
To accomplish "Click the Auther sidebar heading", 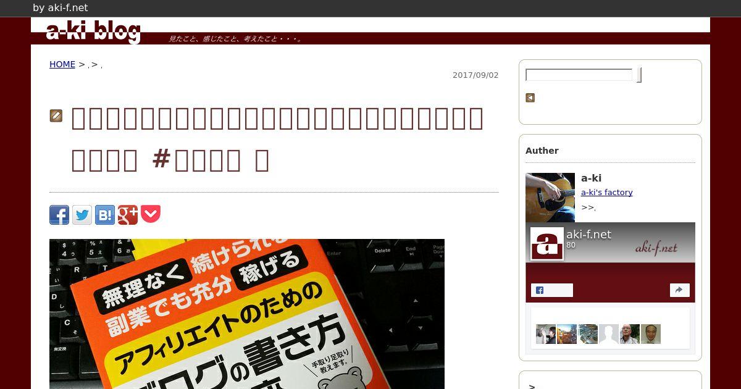I will (x=542, y=151).
